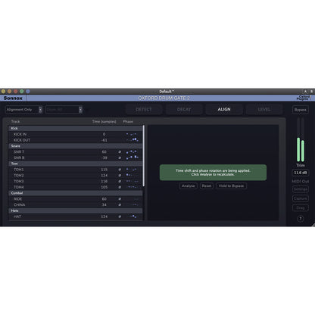
Task: Open the help question mark icon
Action: click(300, 219)
